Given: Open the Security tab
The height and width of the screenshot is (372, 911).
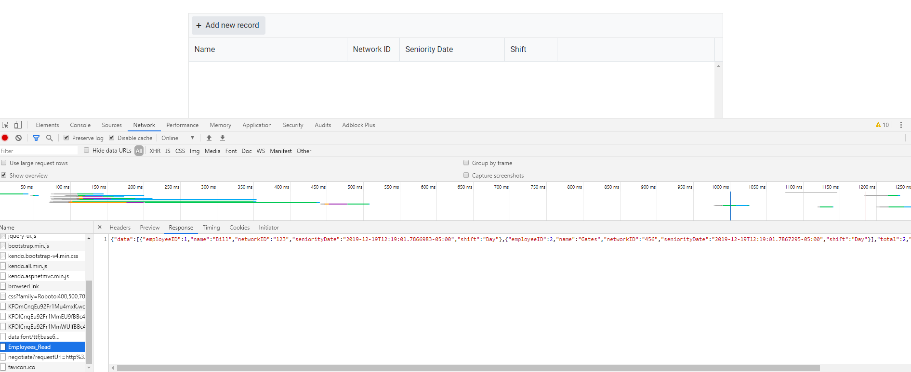Looking at the screenshot, I should click(293, 125).
